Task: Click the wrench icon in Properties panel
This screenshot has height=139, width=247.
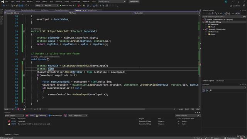Action: (210, 91)
